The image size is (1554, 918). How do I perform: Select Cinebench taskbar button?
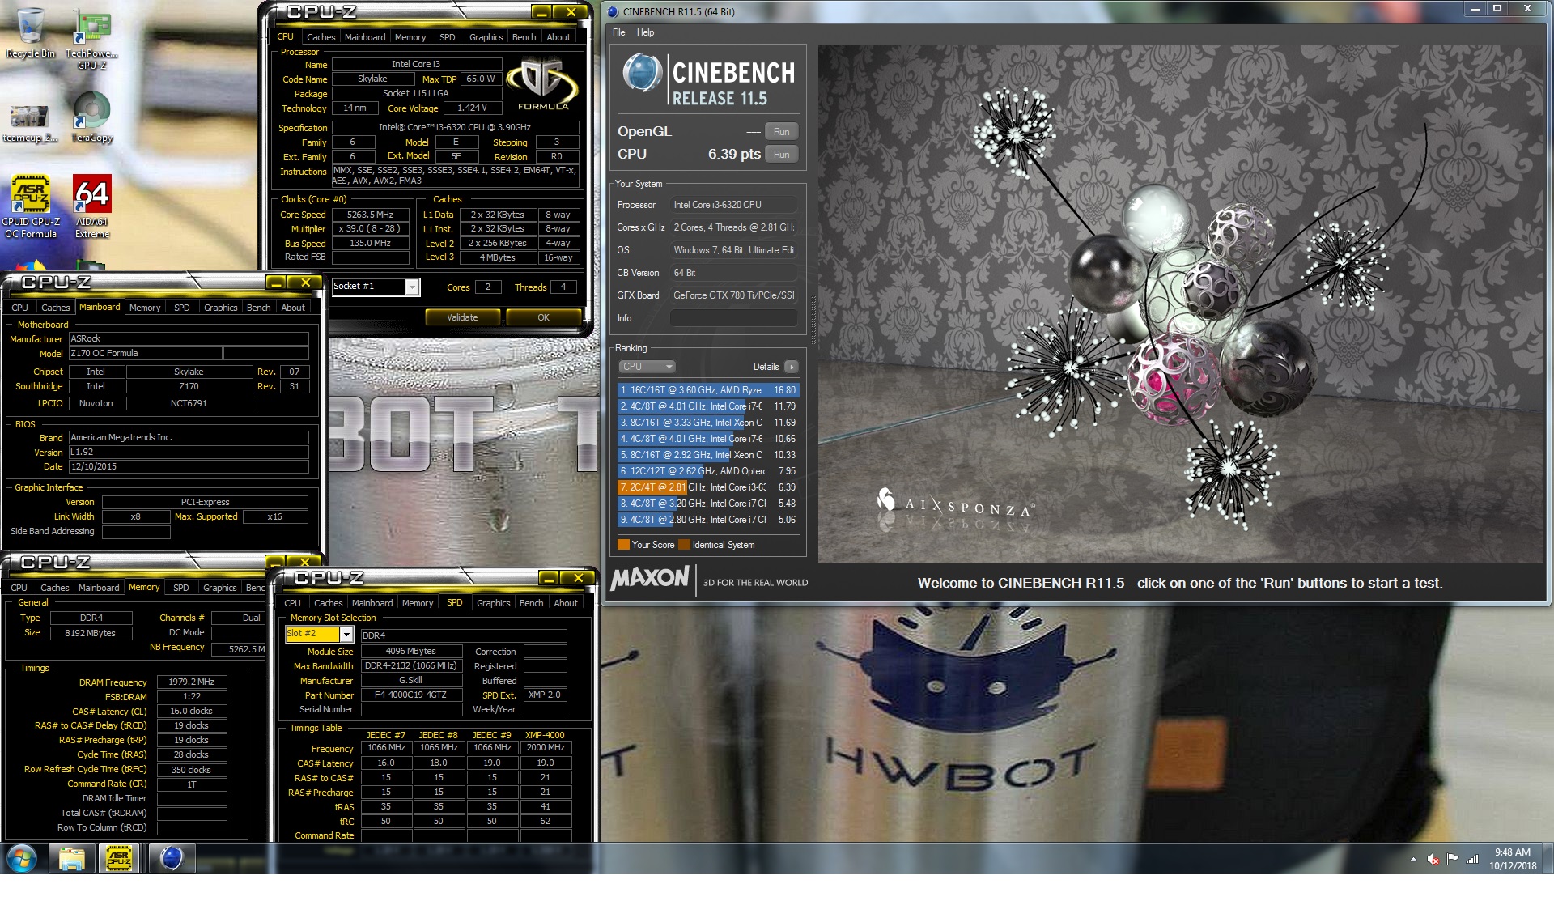coord(172,858)
